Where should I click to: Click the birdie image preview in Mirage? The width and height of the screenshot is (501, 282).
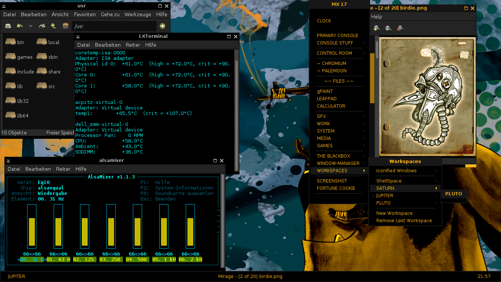pyautogui.click(x=427, y=96)
